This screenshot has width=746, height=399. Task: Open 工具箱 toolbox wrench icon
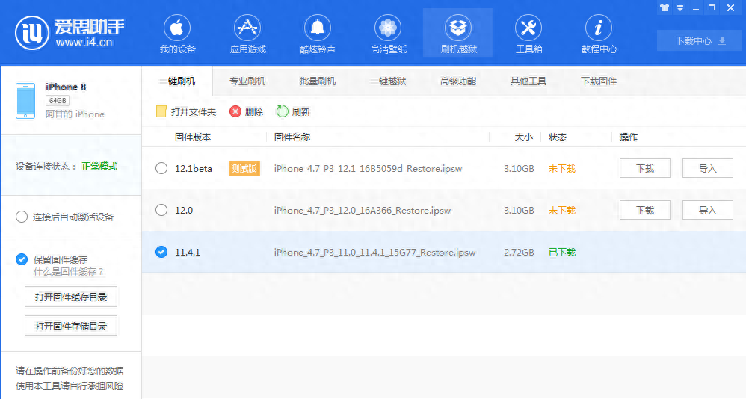(528, 28)
